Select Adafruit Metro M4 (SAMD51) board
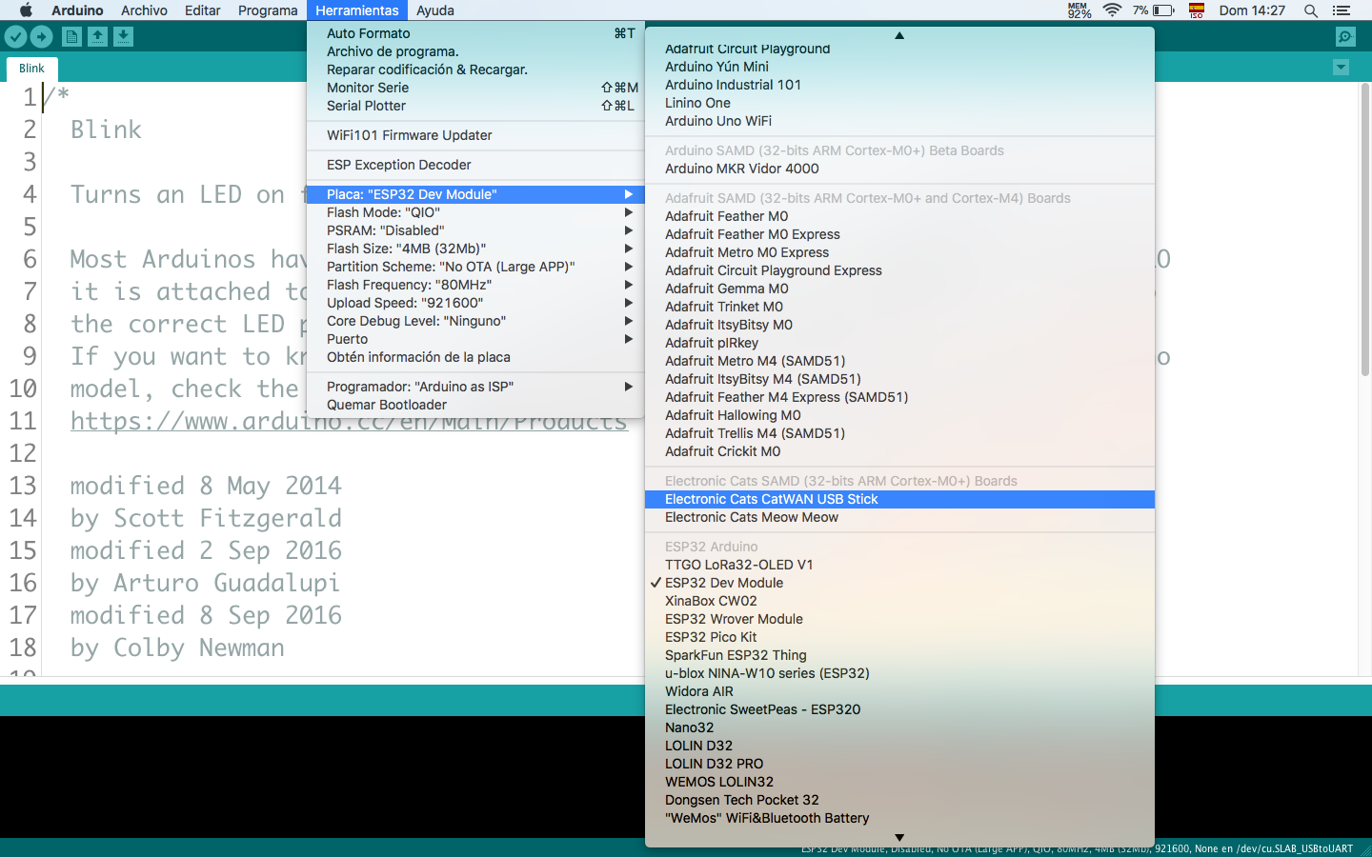This screenshot has width=1372, height=857. 899,361
